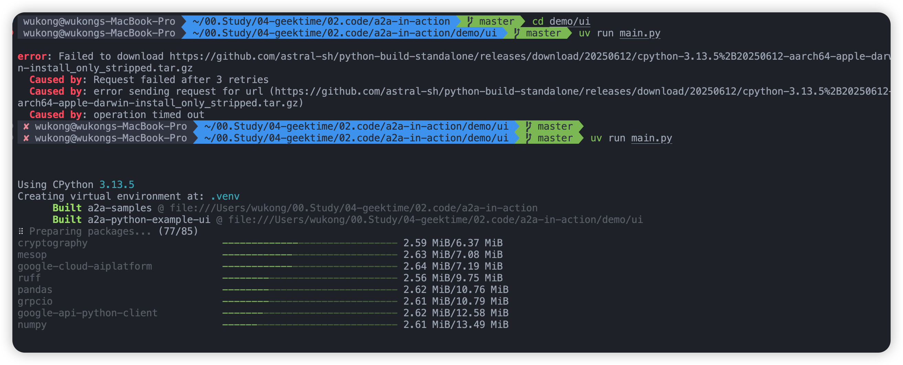This screenshot has width=903, height=365.
Task: Click the branch icon on the first uv run prompt
Action: [x=517, y=33]
